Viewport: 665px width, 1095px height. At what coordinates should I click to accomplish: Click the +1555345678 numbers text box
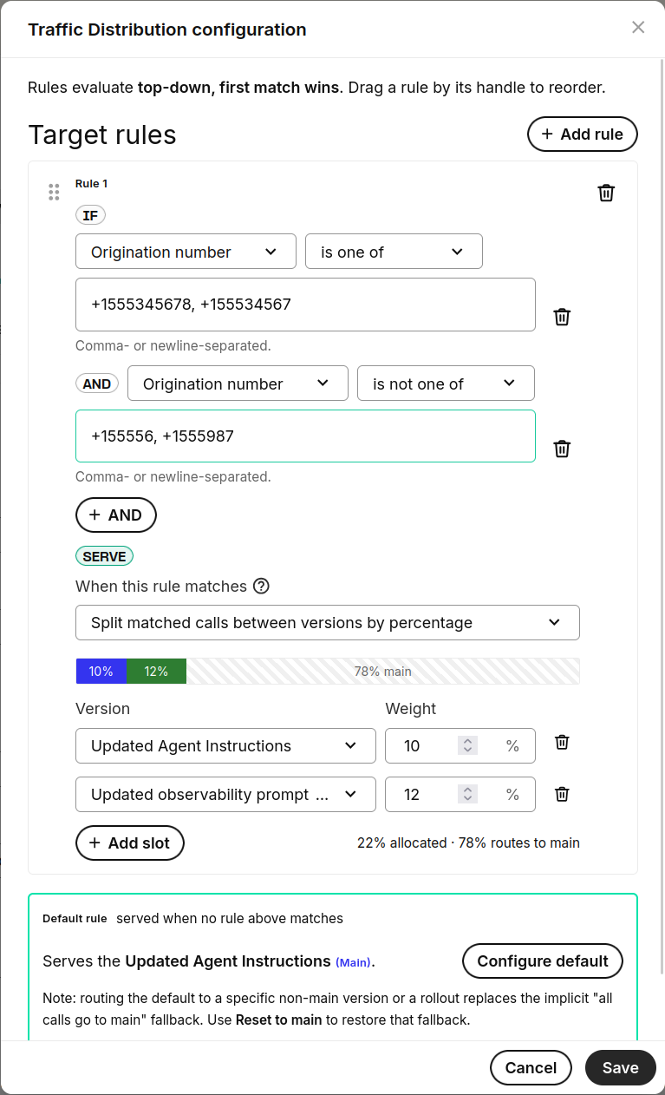[x=305, y=305]
